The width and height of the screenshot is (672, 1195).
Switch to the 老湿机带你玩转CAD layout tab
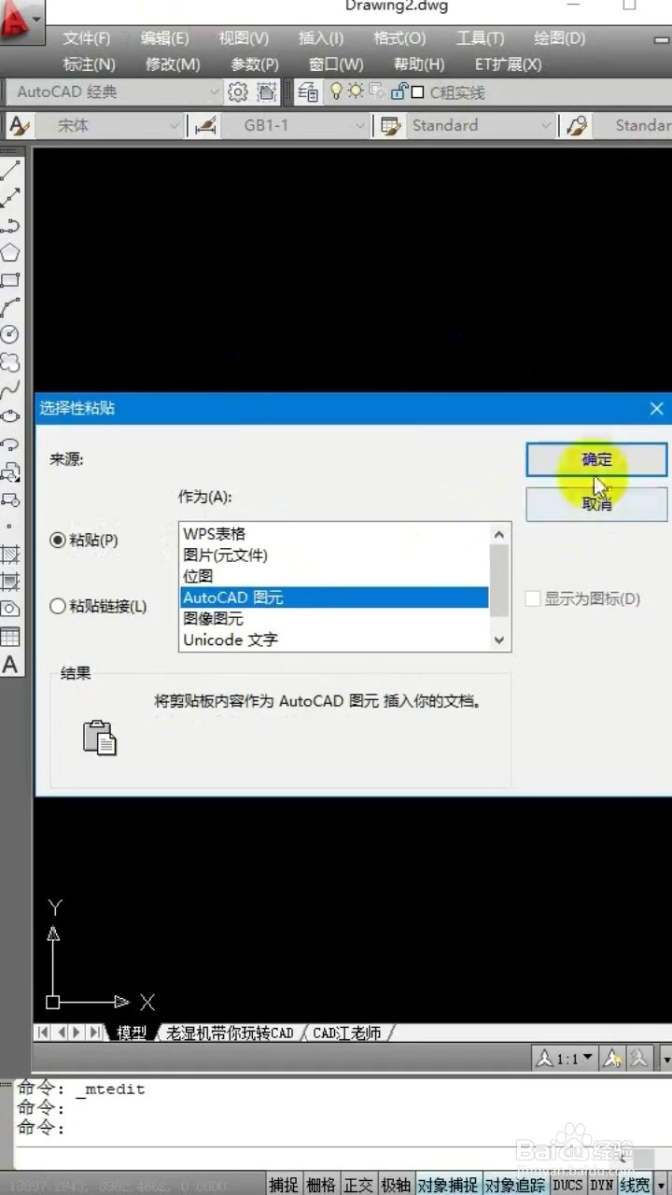(x=230, y=1033)
